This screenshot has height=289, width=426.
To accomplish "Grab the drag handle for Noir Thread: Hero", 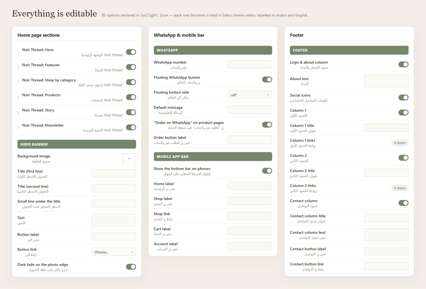I will [x=18, y=52].
